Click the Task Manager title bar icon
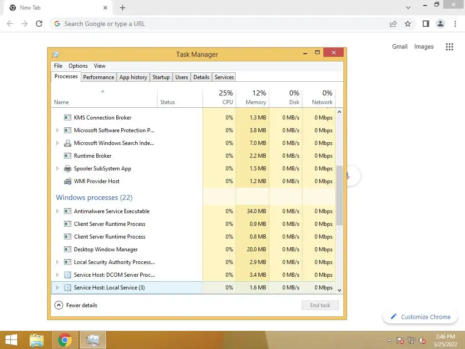This screenshot has height=349, width=465. pos(55,55)
